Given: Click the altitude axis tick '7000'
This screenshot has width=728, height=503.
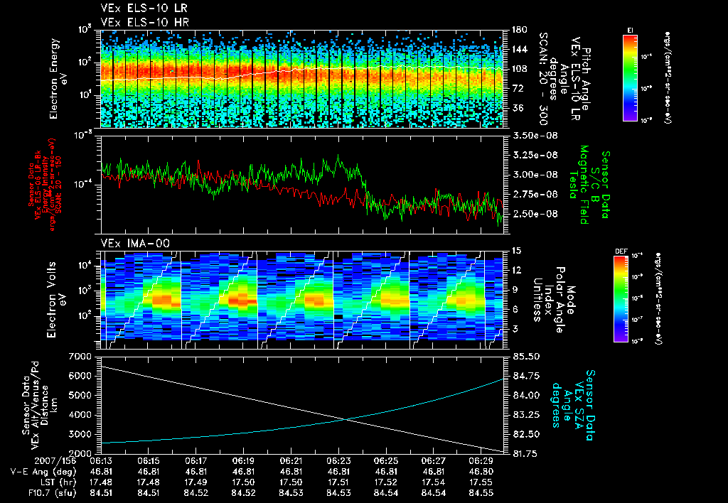Looking at the screenshot, I should click(80, 357).
